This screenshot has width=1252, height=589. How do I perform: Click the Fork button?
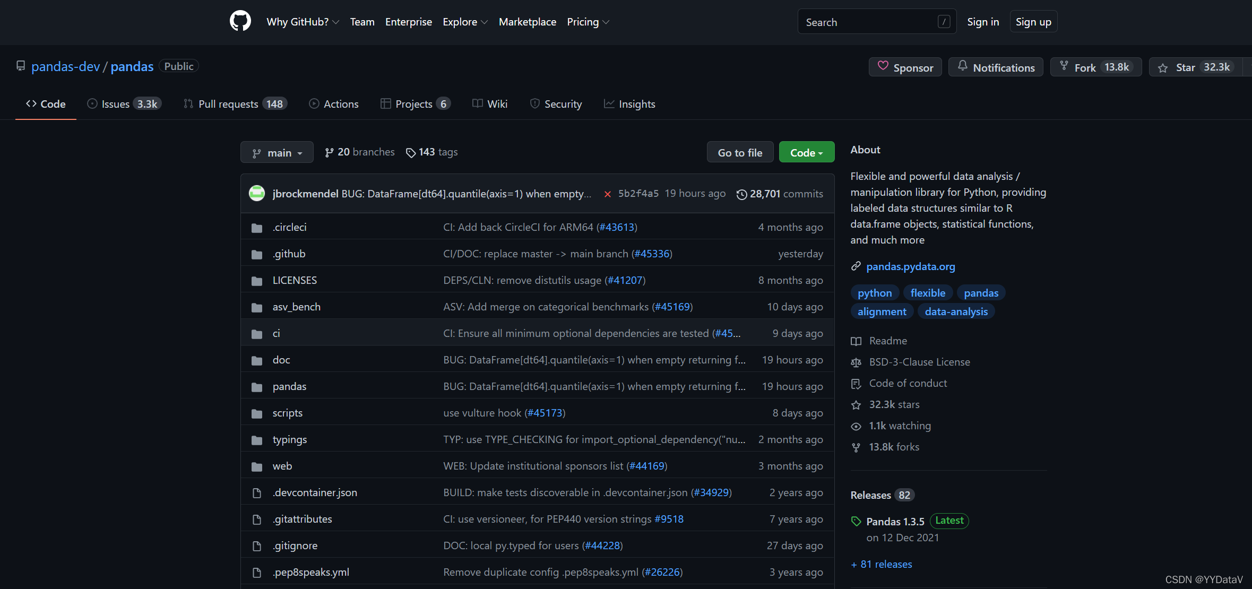(x=1096, y=67)
